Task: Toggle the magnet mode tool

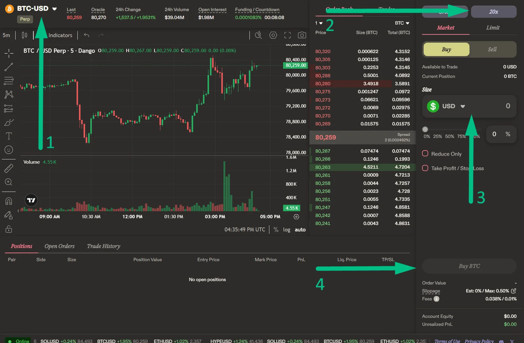Action: tap(9, 201)
